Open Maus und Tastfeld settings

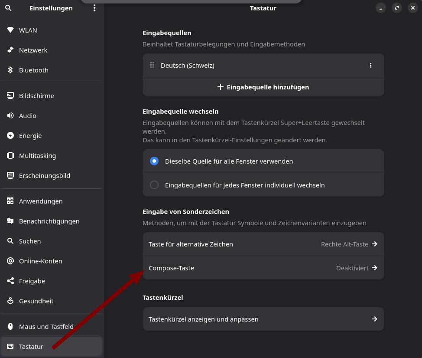46,326
